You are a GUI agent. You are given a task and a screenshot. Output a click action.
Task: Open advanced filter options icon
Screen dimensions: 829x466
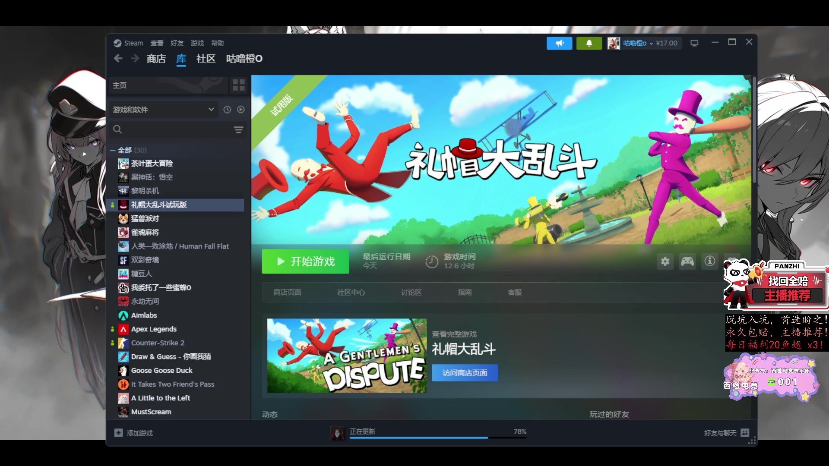pyautogui.click(x=238, y=129)
